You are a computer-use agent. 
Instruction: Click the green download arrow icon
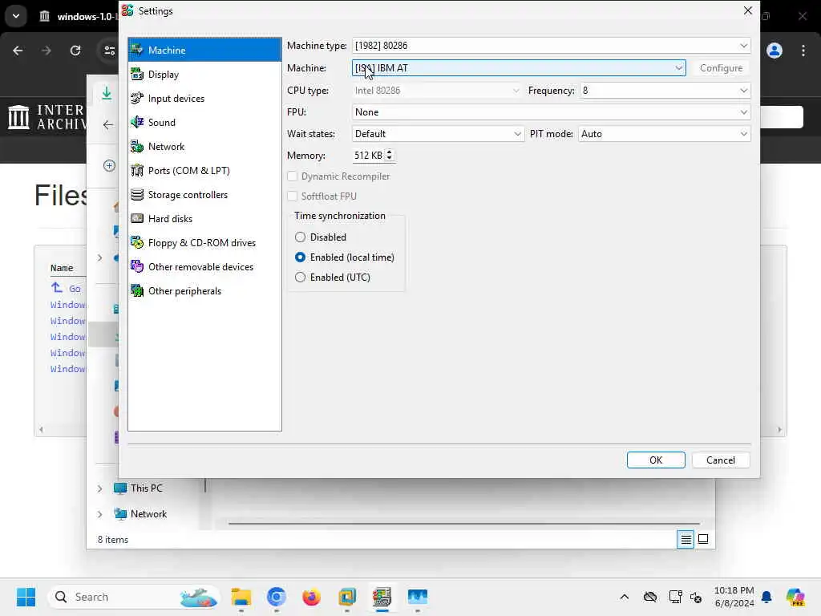click(107, 93)
